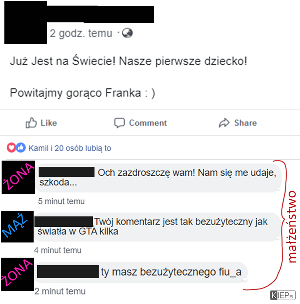
Task: Click the "4 minut temu" comment timestamp
Action: click(x=58, y=250)
